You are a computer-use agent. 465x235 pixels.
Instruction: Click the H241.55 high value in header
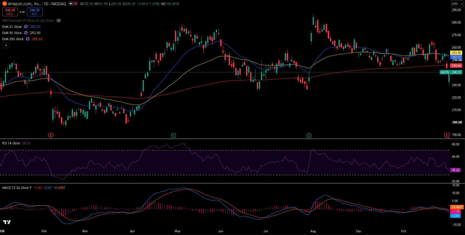point(101,4)
